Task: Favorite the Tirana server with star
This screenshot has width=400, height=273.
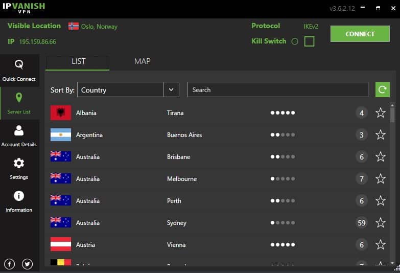Action: click(381, 112)
